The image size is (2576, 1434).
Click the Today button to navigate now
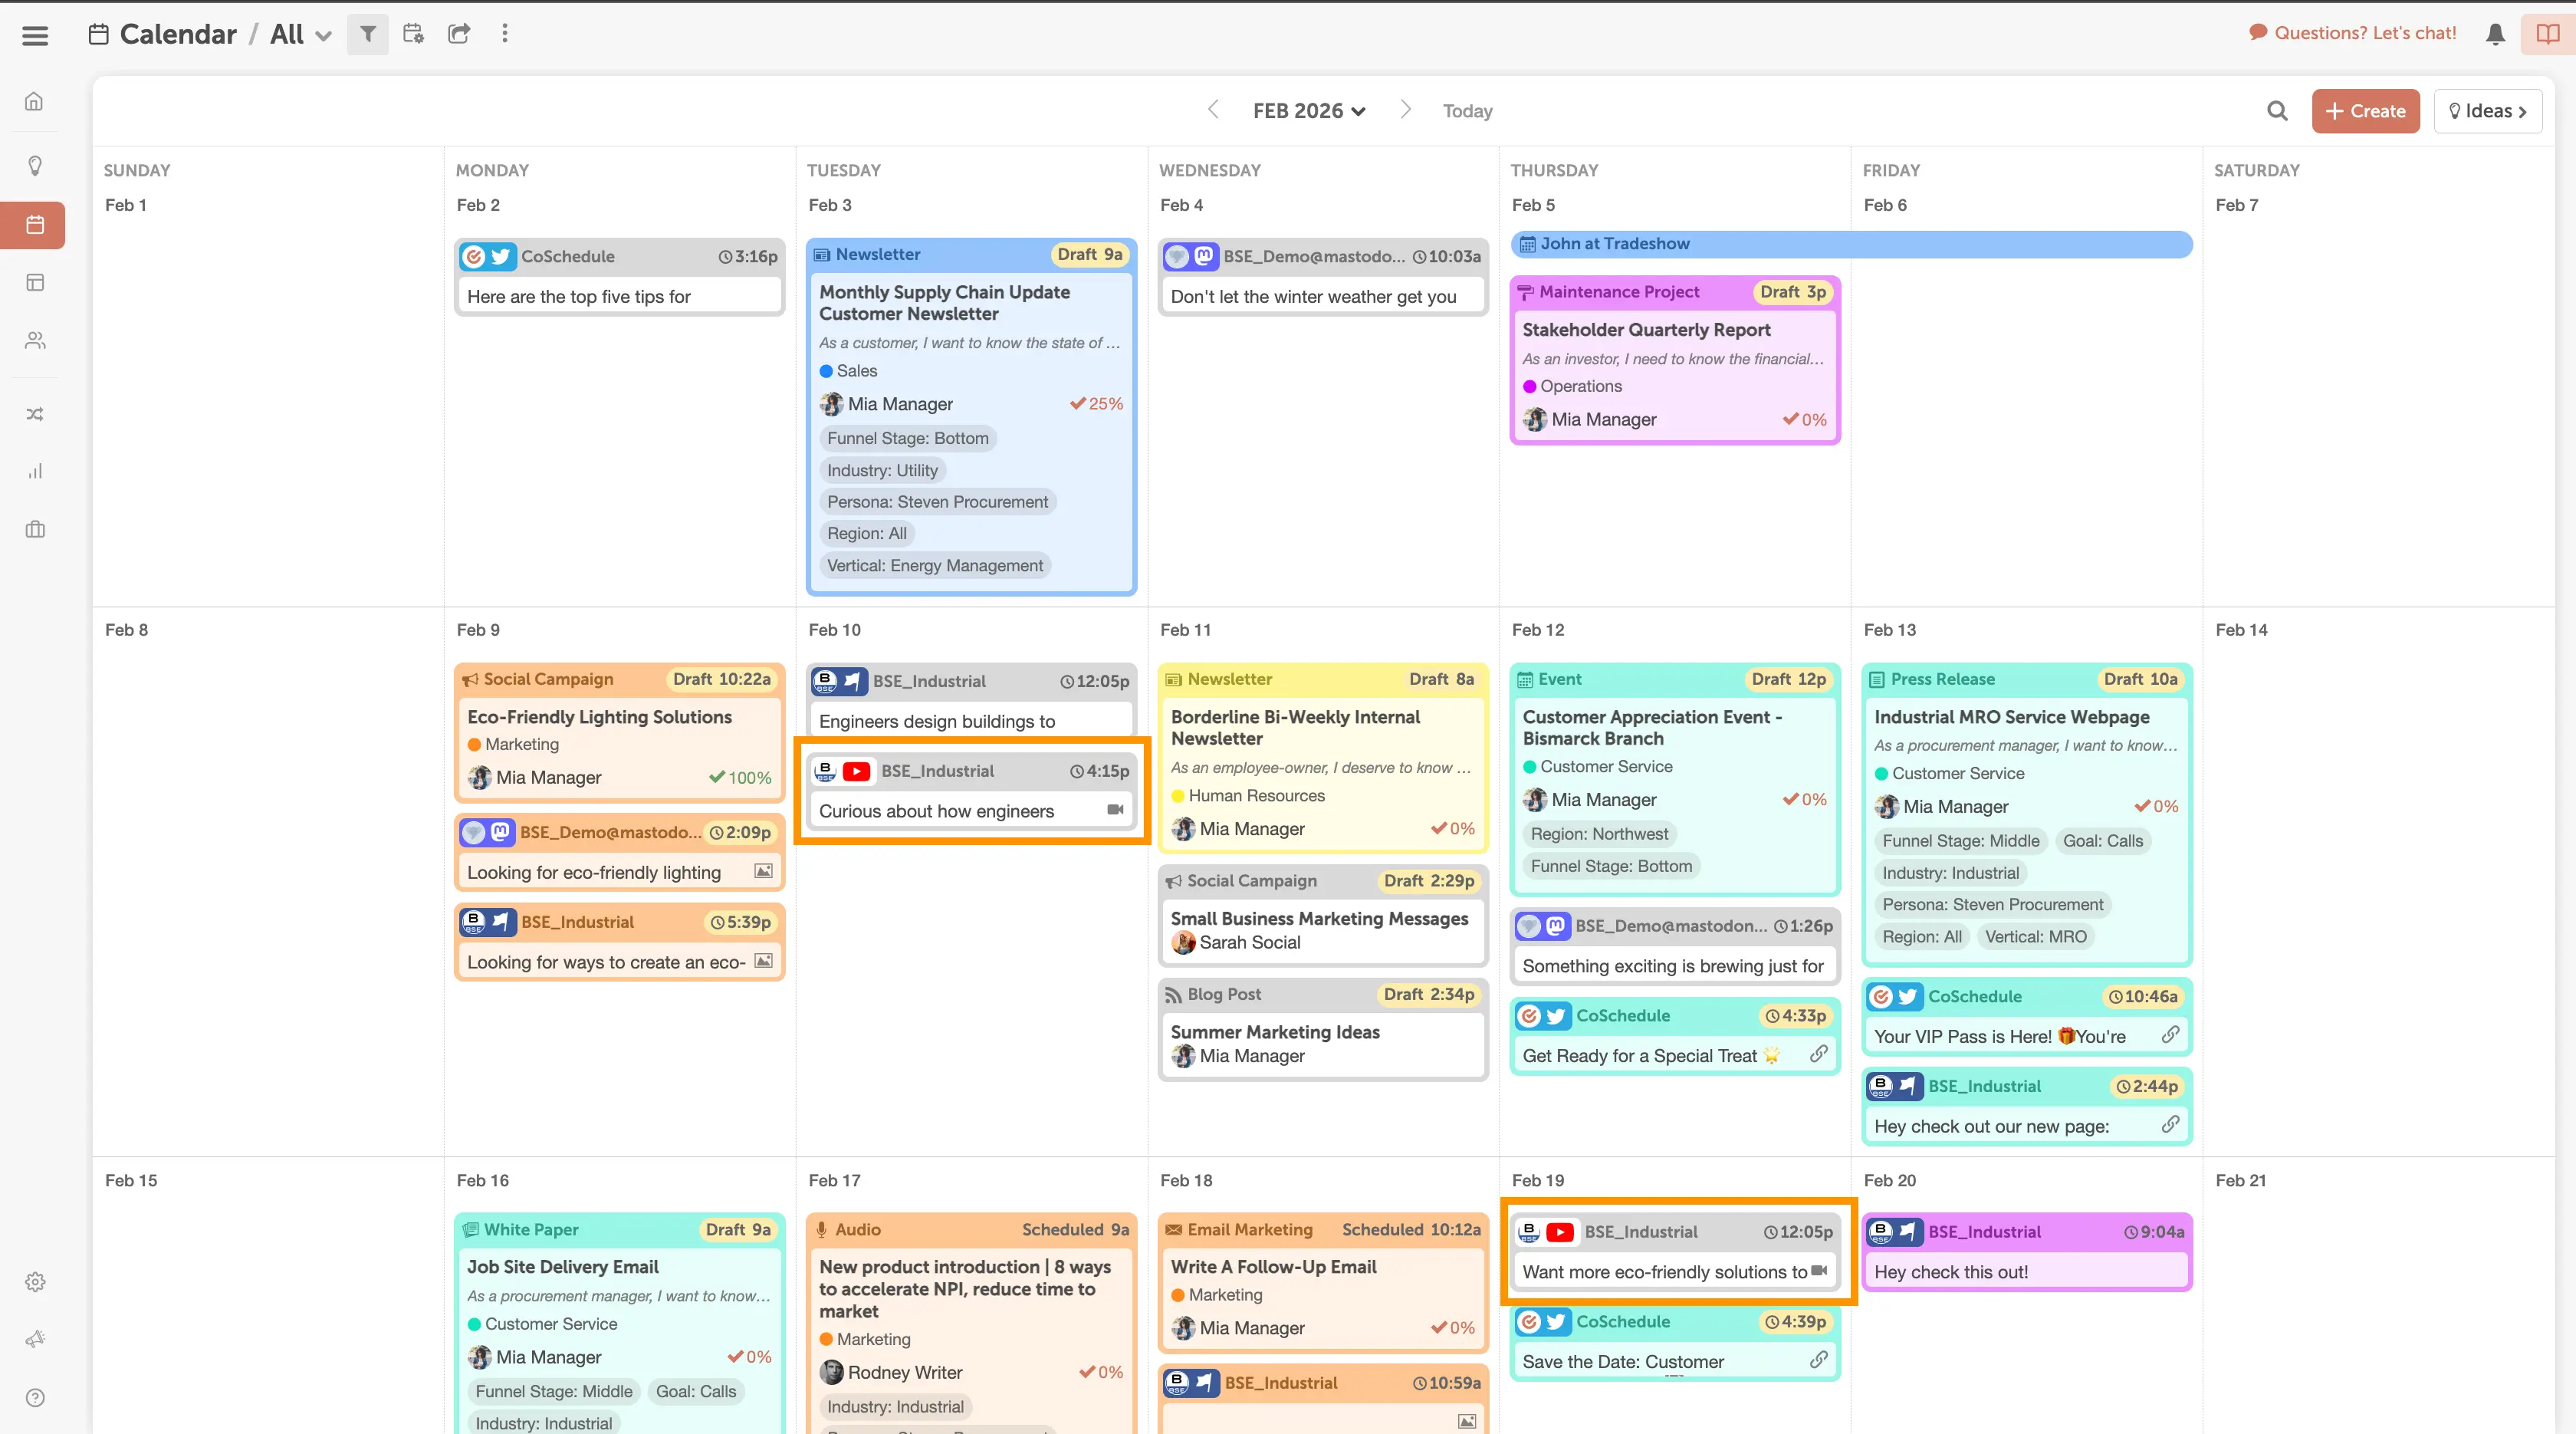pyautogui.click(x=1467, y=110)
